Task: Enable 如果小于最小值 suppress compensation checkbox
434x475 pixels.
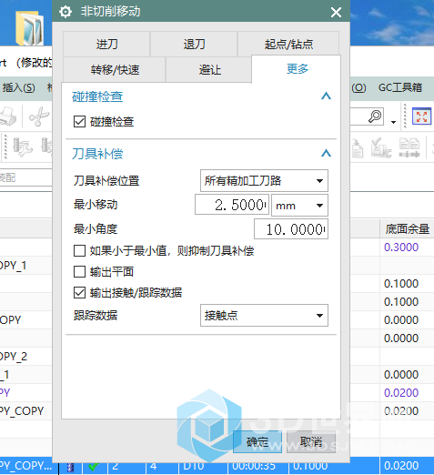Action: coord(79,251)
